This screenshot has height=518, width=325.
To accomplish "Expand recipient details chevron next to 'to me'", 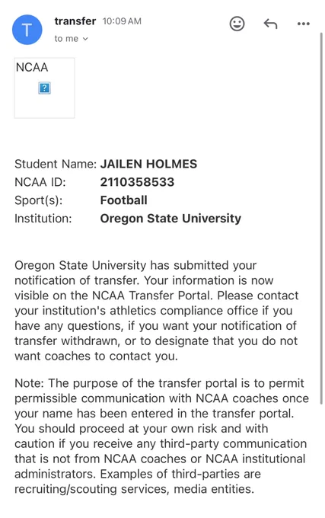I will click(85, 39).
